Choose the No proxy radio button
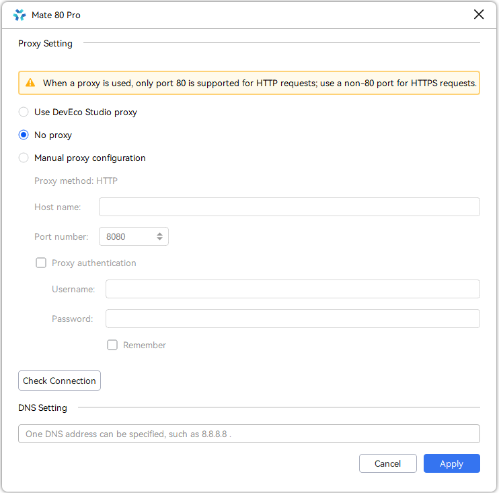Screen dimensions: 499x493 (24, 135)
